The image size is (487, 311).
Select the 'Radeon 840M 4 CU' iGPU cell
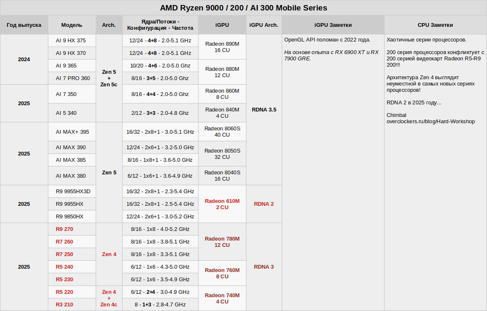[222, 113]
